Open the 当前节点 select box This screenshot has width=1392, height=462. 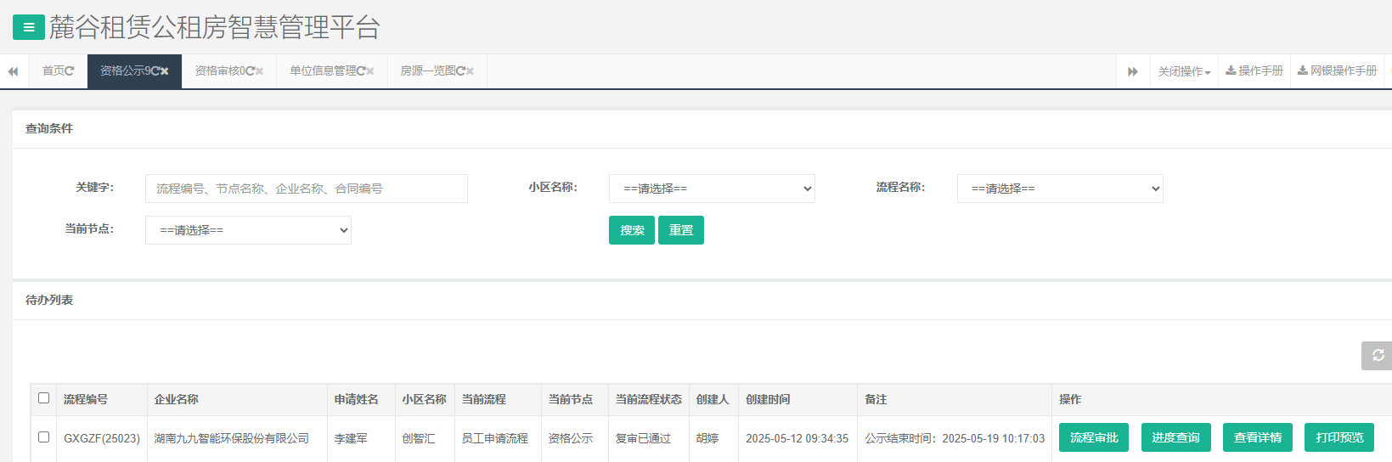[248, 230]
